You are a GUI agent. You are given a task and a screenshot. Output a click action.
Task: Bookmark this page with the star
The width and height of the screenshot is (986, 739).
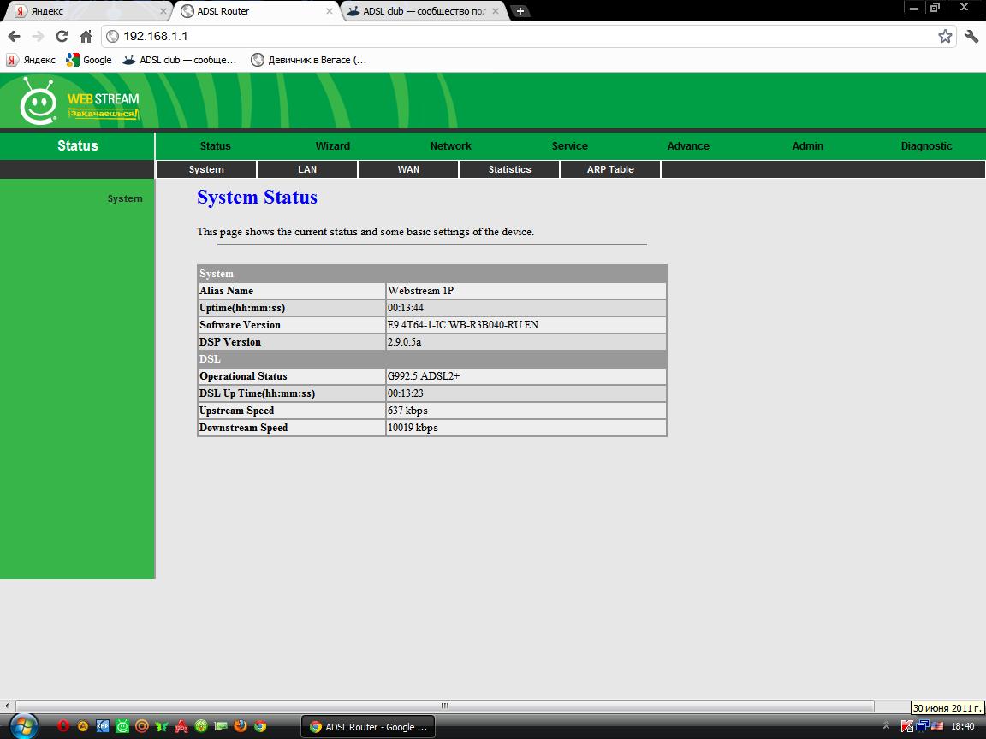coord(945,36)
